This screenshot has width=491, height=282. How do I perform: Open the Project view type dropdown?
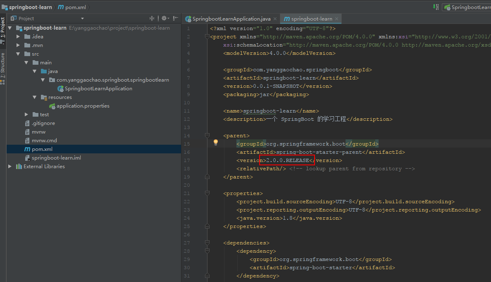pyautogui.click(x=82, y=19)
